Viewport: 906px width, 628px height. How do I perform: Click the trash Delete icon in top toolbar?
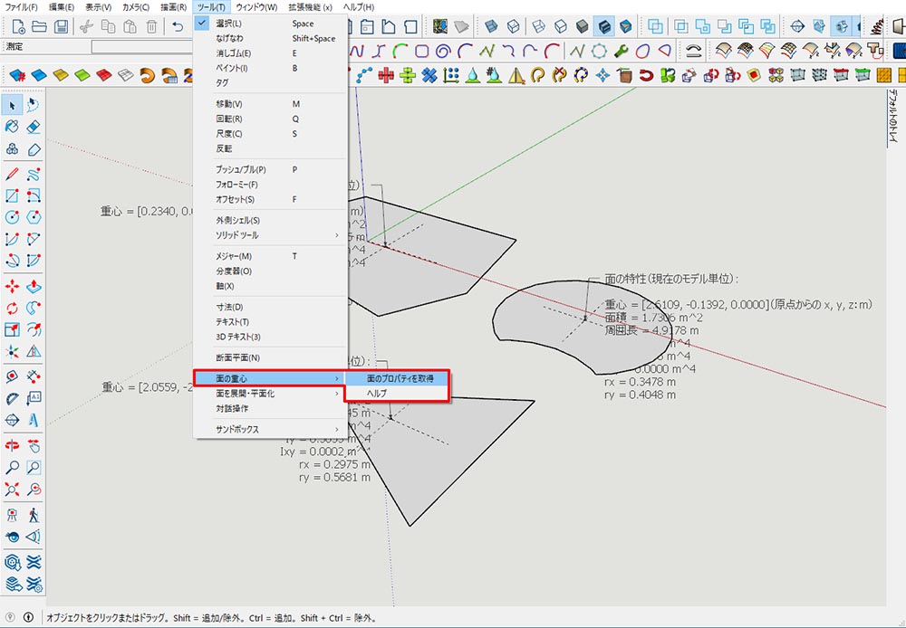pyautogui.click(x=151, y=26)
